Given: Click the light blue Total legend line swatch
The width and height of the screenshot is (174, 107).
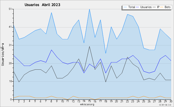Looking at the screenshot, I should (125, 7).
